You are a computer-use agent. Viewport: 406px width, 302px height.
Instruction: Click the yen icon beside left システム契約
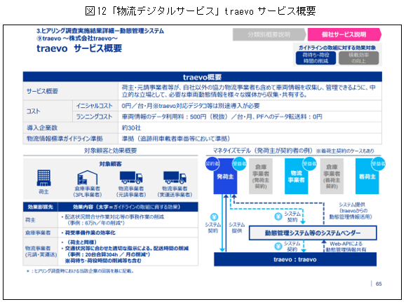point(214,217)
